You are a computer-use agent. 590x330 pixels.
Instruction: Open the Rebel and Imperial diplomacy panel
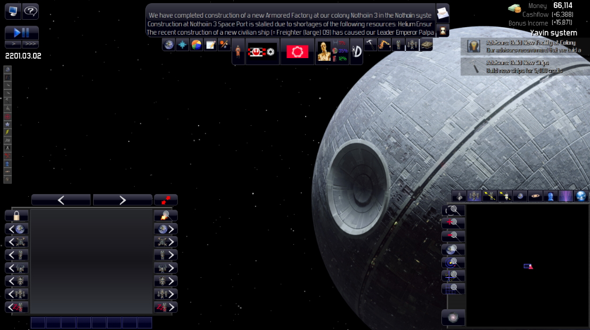tap(263, 52)
